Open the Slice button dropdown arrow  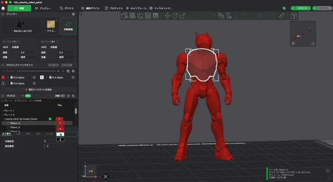[x=293, y=8]
